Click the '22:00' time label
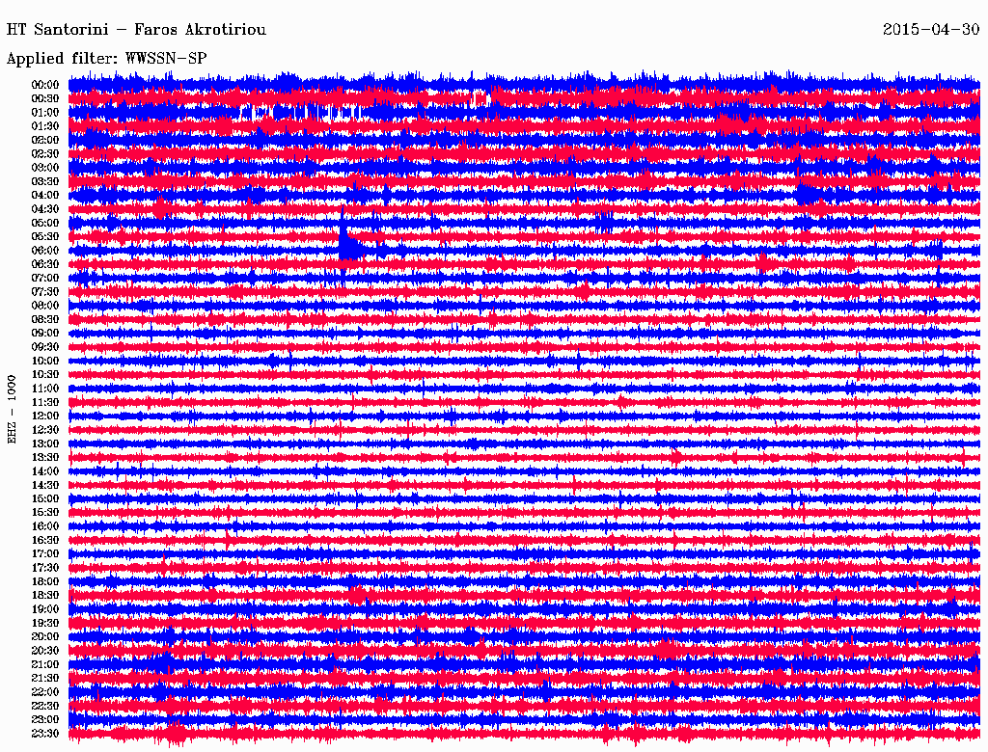988x752 pixels. point(45,692)
